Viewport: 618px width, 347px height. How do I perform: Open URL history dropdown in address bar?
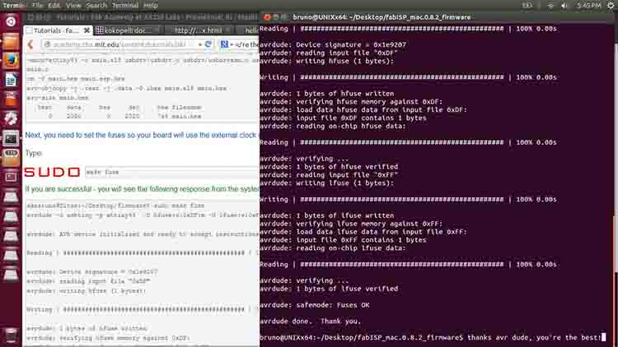click(200, 44)
